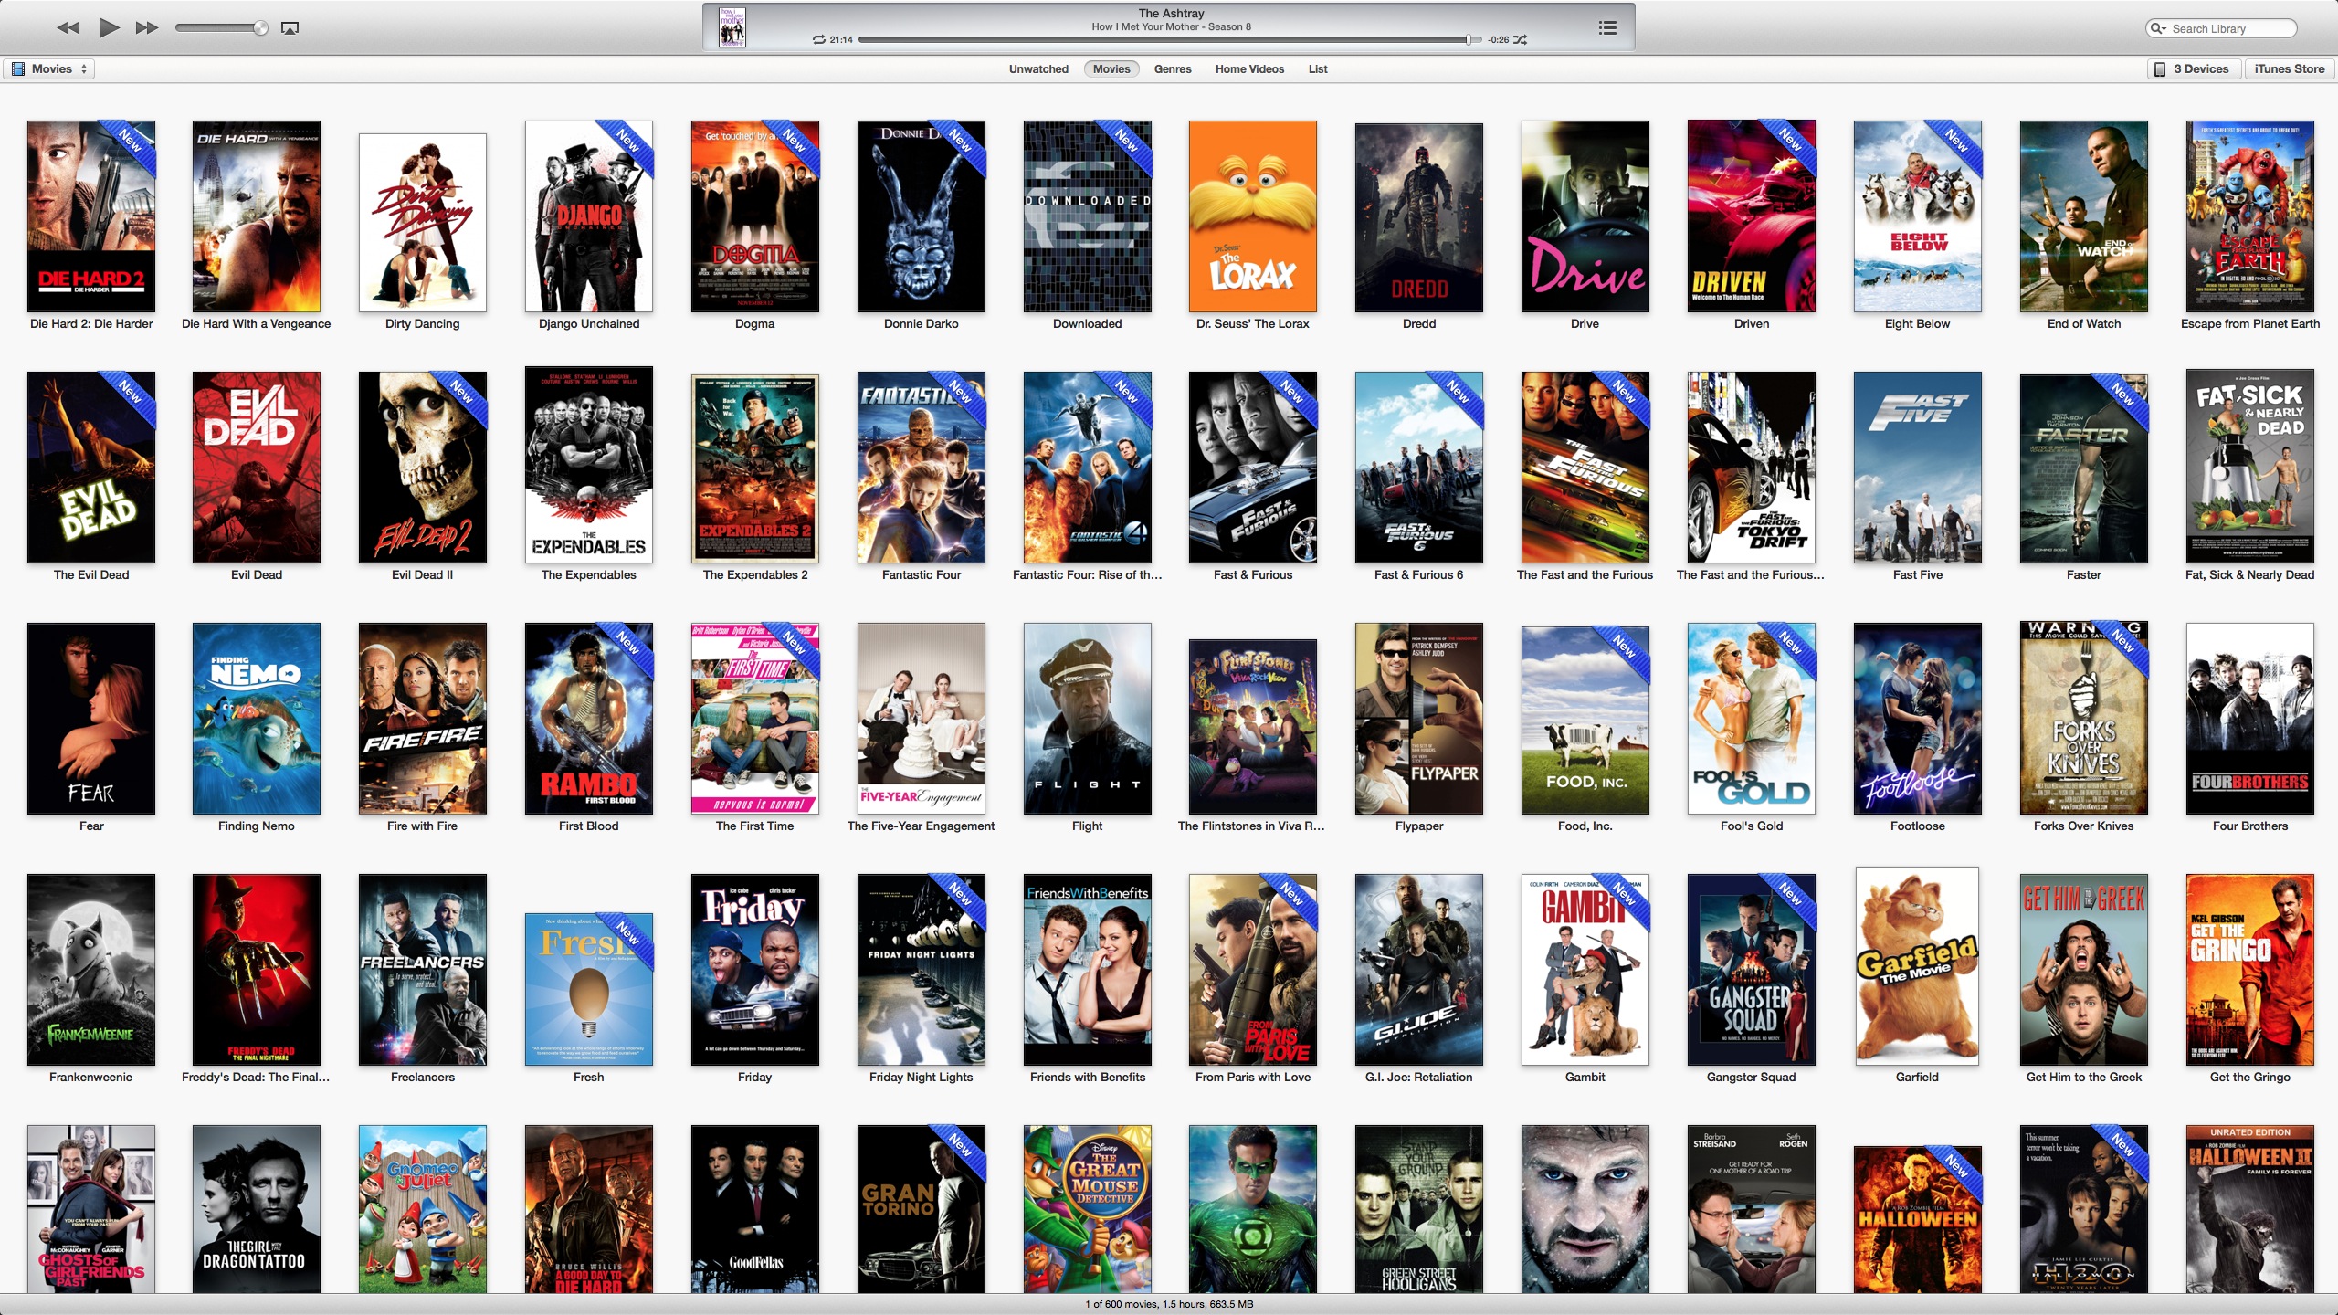Select the Drive movie poster
Viewport: 2338px width, 1315px height.
[x=1585, y=216]
